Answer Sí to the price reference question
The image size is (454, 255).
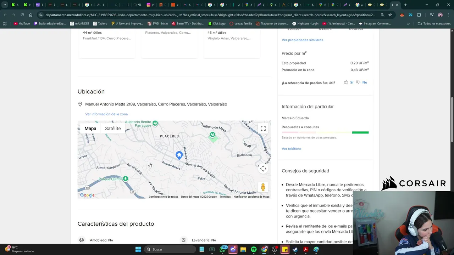click(351, 82)
